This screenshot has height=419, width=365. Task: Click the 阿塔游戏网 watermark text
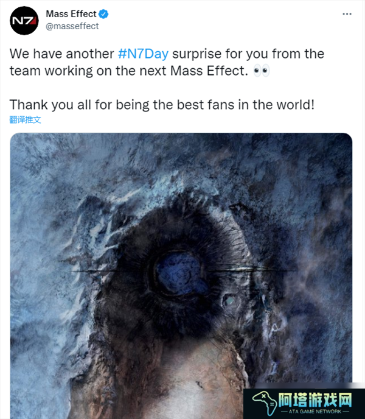315,400
